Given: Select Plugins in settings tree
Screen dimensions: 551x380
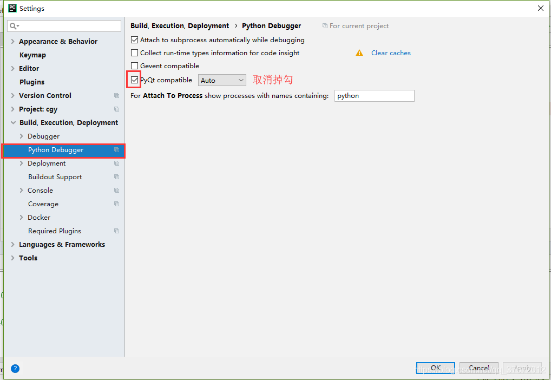Looking at the screenshot, I should tap(32, 82).
